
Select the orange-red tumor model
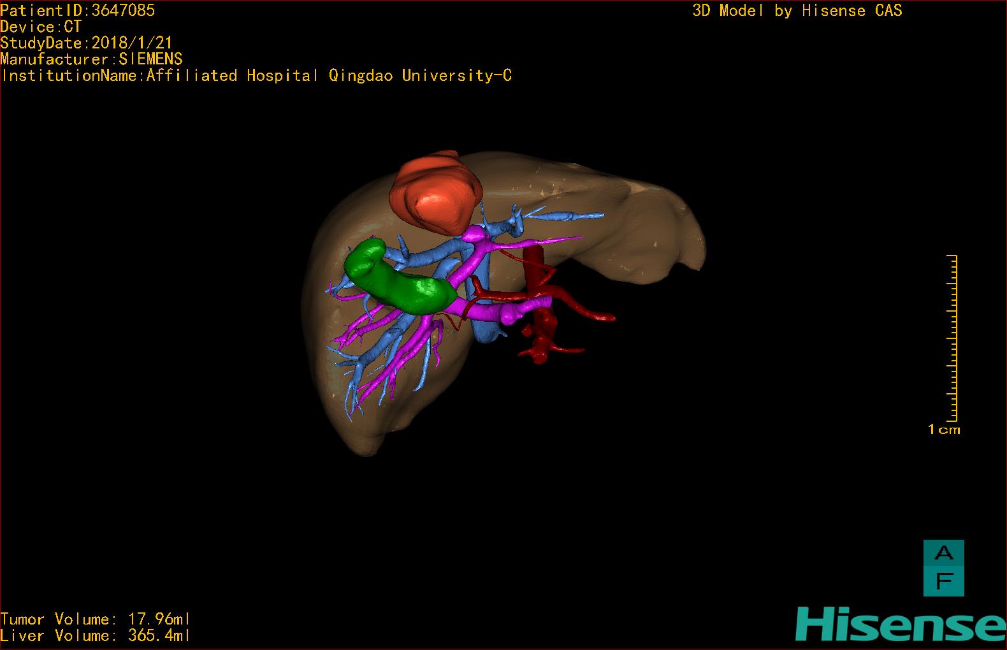click(435, 192)
